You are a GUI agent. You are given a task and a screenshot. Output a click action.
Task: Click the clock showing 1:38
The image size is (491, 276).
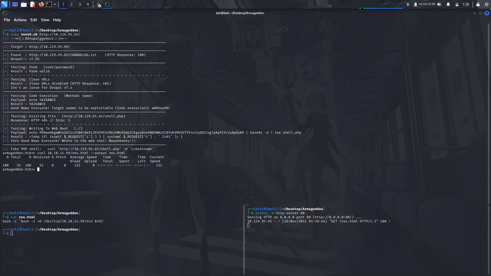pyautogui.click(x=466, y=4)
